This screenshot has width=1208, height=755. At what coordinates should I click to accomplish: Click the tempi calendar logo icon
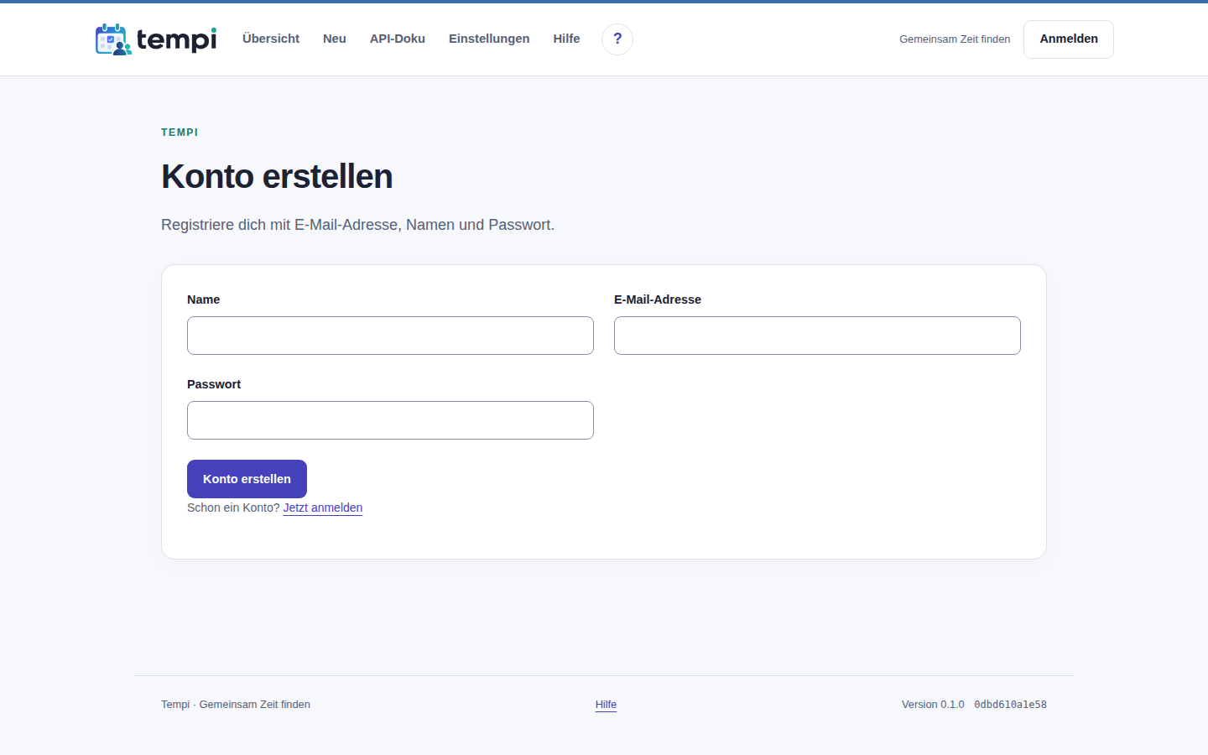coord(113,39)
